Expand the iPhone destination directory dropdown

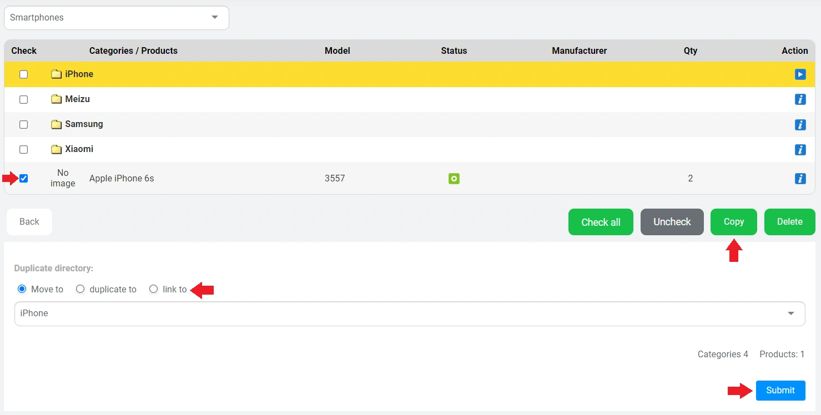409,313
